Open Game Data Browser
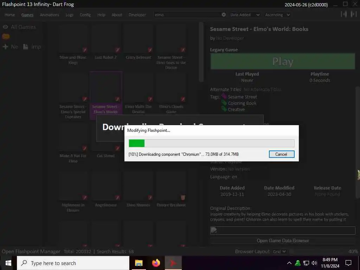 [x=283, y=240]
